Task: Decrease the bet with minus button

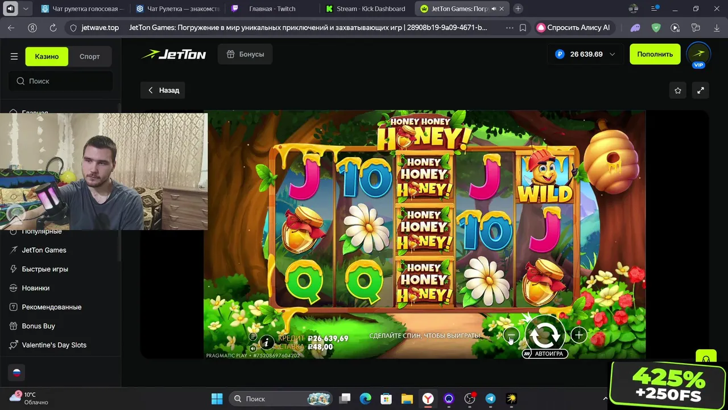Action: coord(511,335)
